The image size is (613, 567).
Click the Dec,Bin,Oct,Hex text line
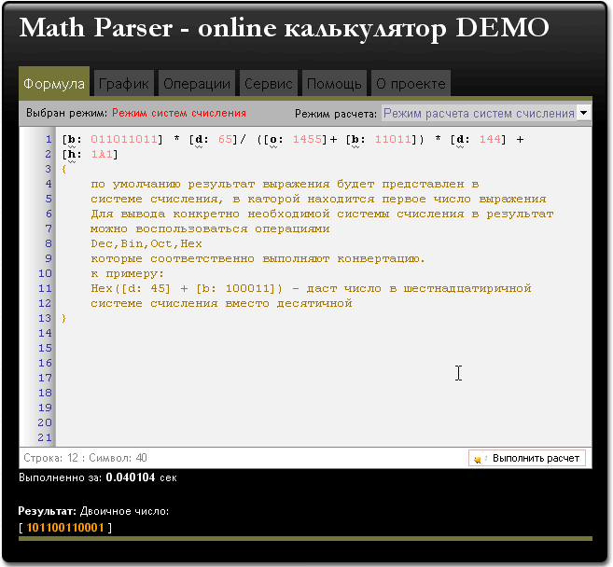146,243
